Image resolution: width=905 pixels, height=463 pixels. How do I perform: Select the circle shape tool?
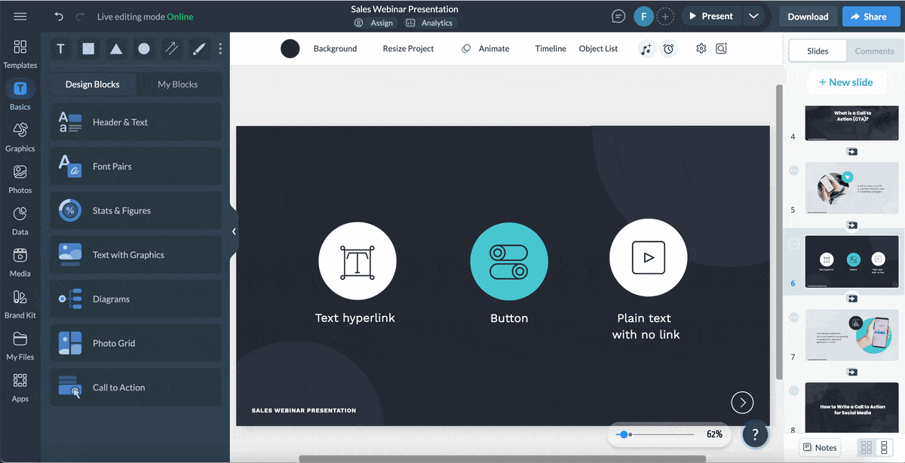coord(144,49)
